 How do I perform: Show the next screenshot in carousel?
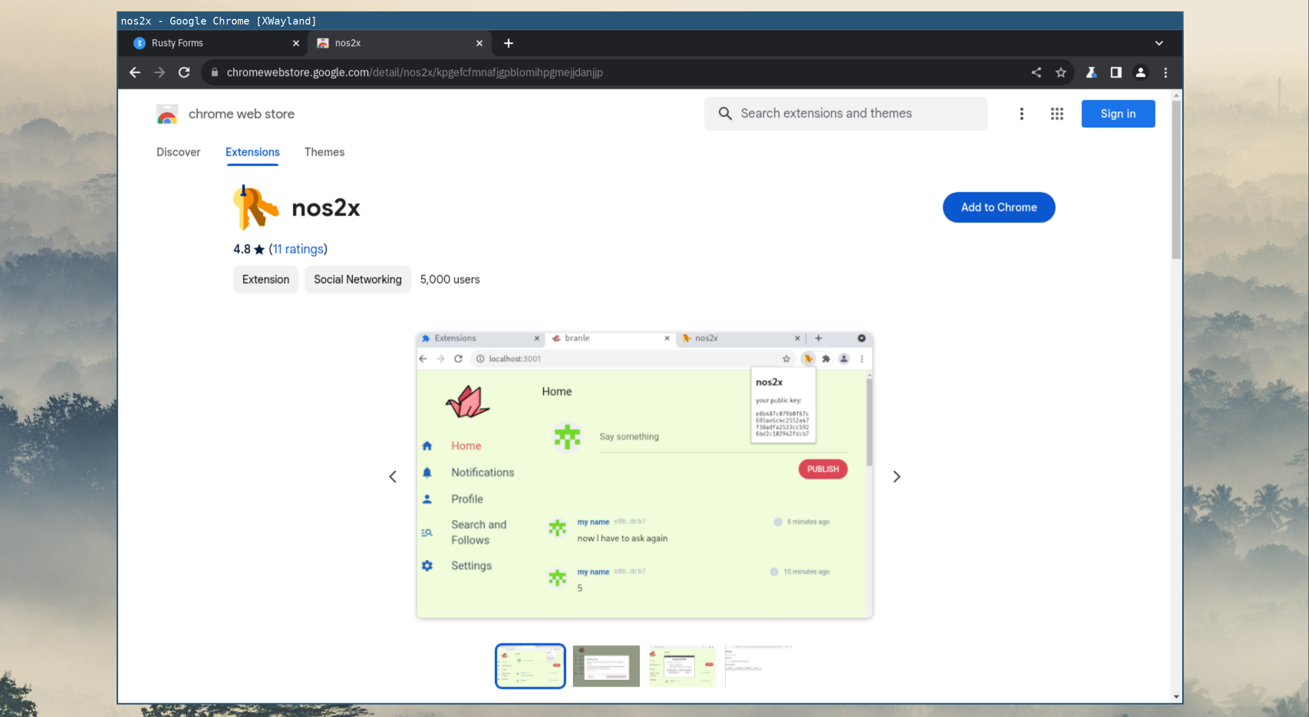pos(896,477)
